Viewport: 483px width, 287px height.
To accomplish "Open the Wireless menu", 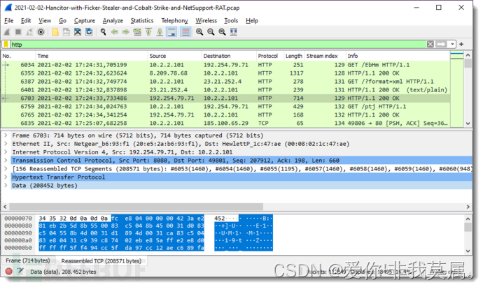I will point(206,20).
